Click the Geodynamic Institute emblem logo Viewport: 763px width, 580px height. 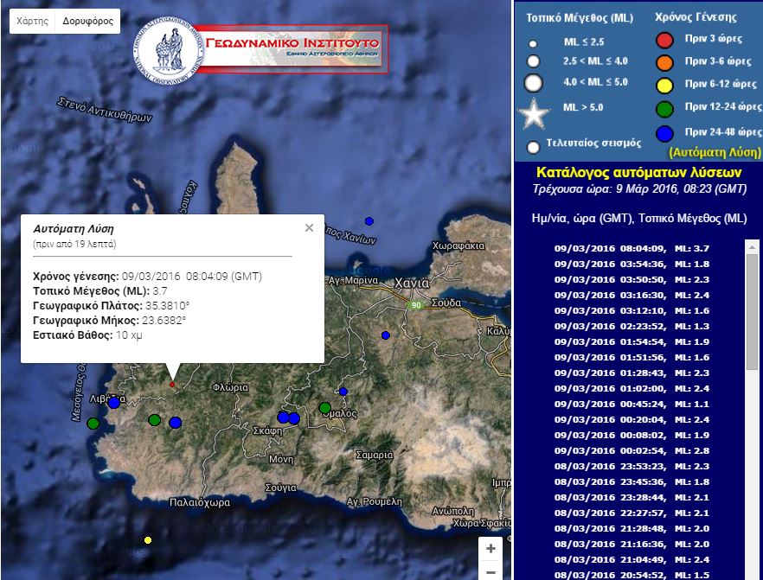[x=168, y=46]
